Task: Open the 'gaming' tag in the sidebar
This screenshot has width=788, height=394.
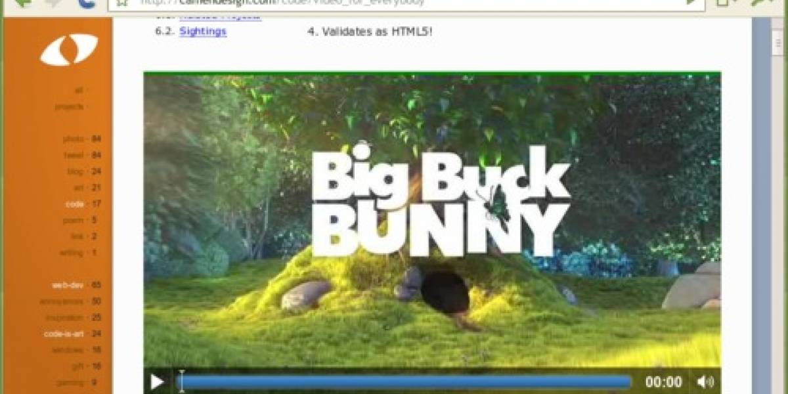Action: coord(70,382)
